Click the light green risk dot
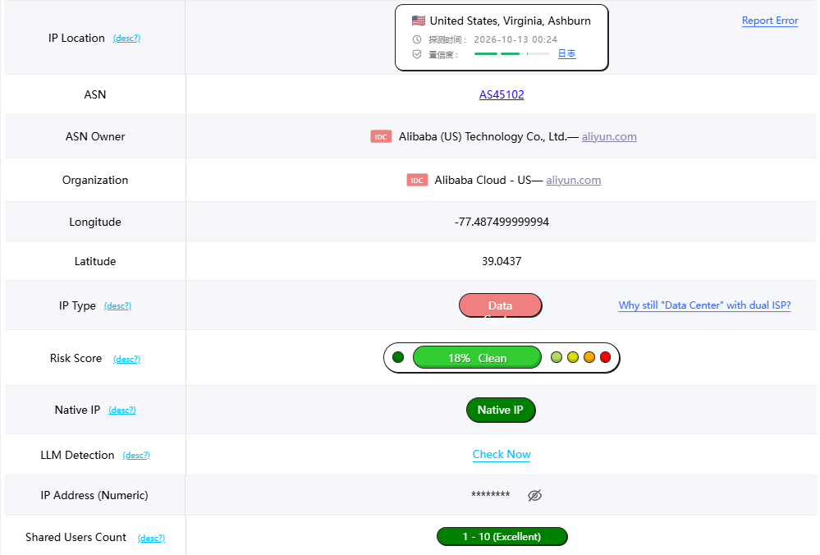Screen dimensions: 820x555 pos(557,357)
